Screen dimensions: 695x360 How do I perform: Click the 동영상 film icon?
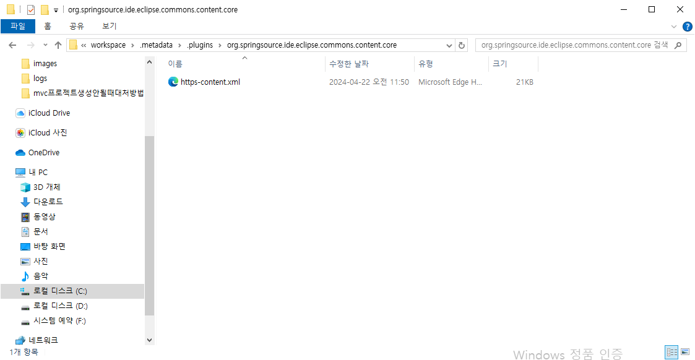click(x=25, y=217)
